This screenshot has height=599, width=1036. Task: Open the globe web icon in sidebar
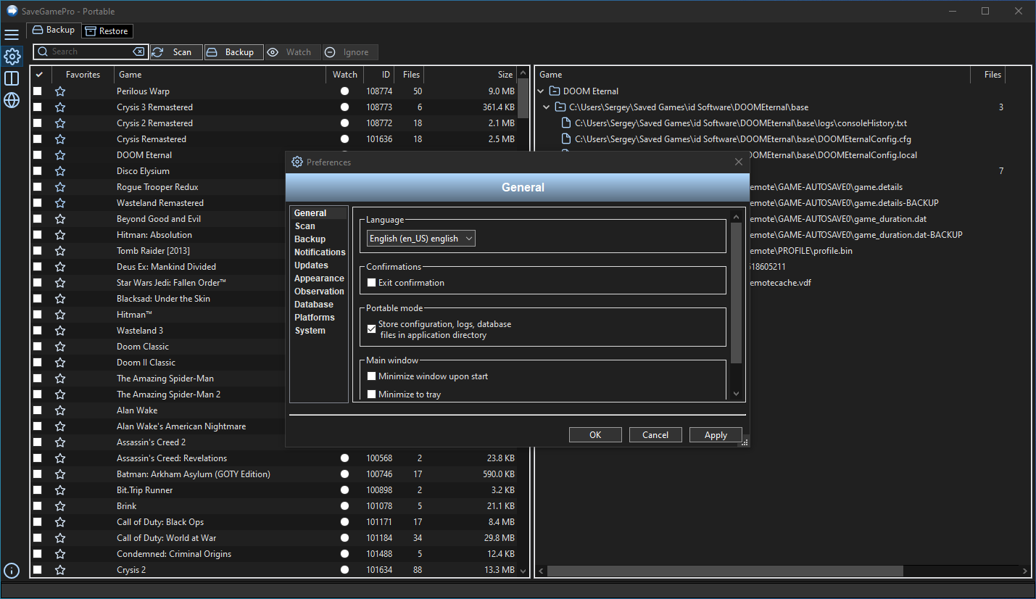pos(12,100)
